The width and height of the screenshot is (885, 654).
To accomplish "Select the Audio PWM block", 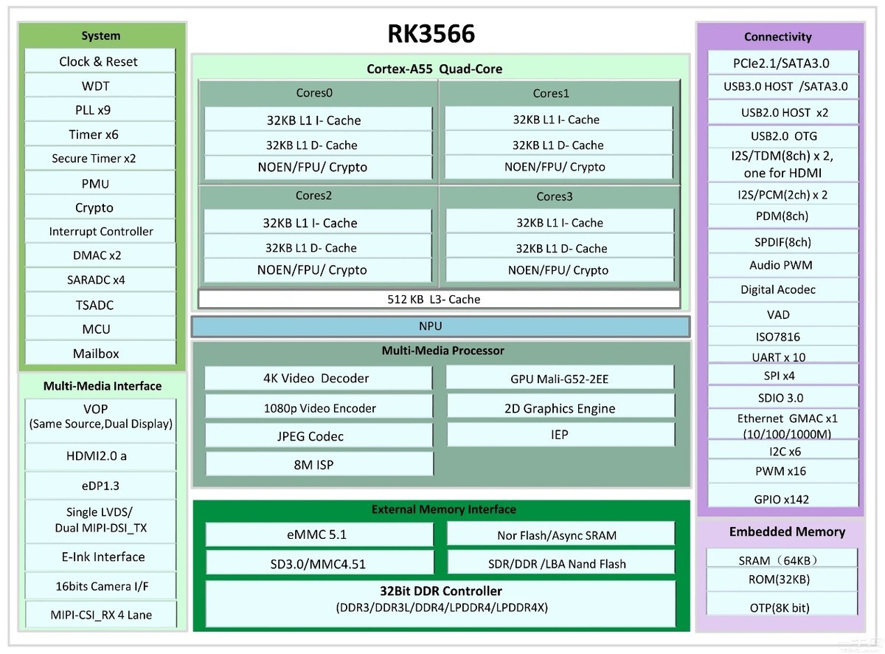I will pos(783,265).
